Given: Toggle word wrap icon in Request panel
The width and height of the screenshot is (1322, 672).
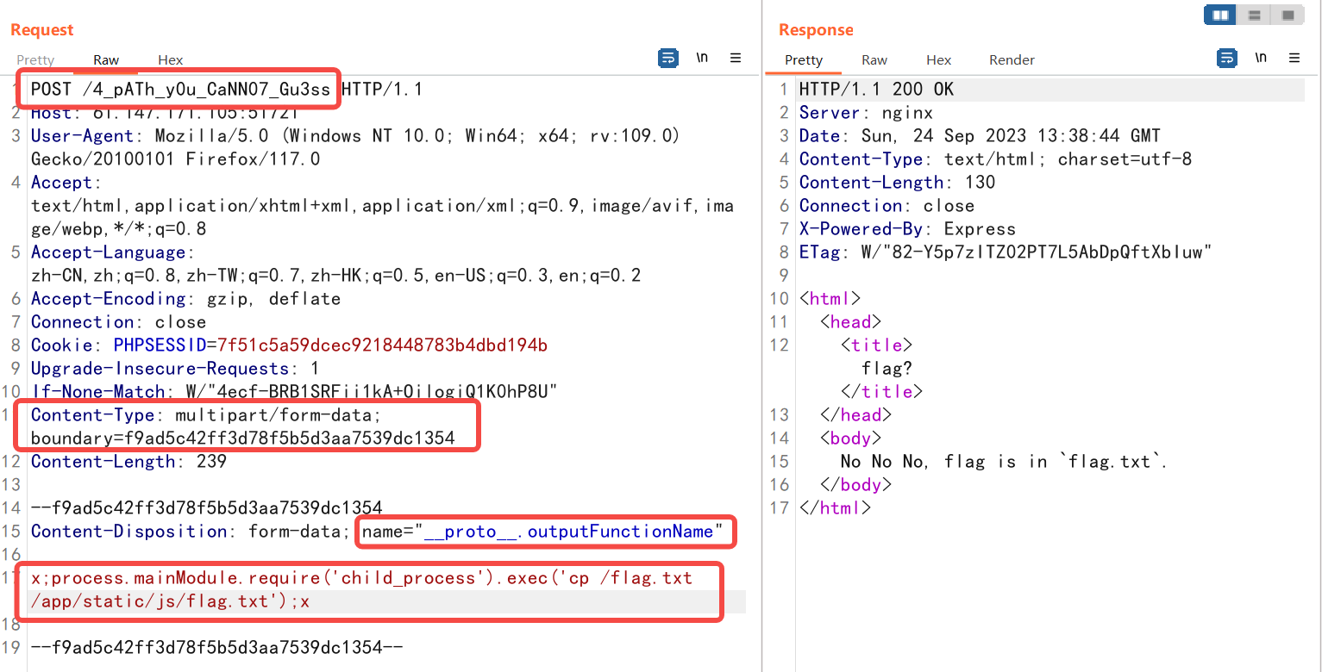Looking at the screenshot, I should coord(668,58).
